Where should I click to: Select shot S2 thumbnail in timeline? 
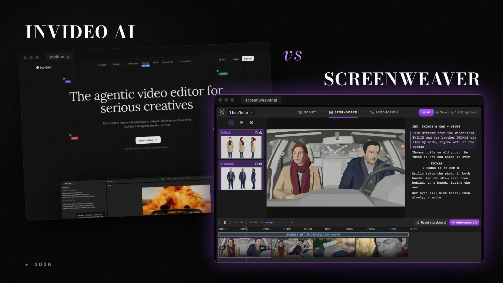tap(292, 248)
